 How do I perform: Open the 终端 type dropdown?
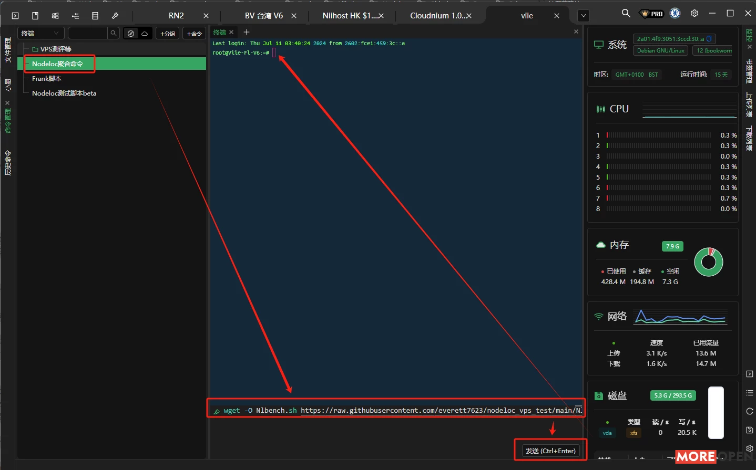(40, 33)
